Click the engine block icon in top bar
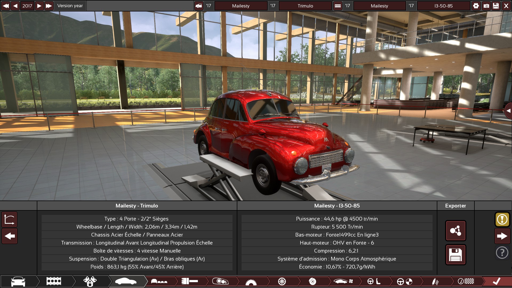512x288 pixels. tap(338, 6)
